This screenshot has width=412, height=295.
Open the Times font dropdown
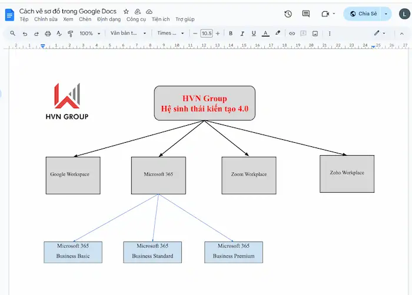click(x=171, y=33)
